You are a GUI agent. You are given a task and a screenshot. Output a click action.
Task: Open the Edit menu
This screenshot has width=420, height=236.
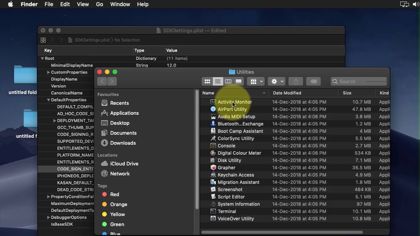65,4
